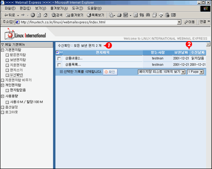Viewport: 212px width, 169px height.
Task: Click the IE Stop toolbar icon
Action: tap(33, 15)
